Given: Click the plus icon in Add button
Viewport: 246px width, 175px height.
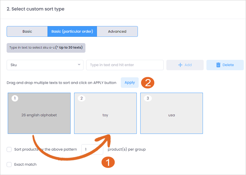Looking at the screenshot, I should (180, 65).
